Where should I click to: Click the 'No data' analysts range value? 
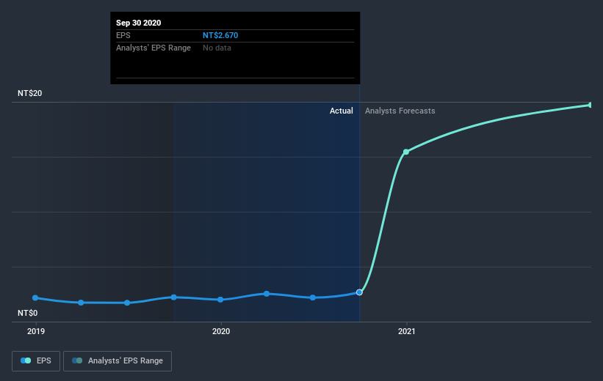click(x=217, y=48)
